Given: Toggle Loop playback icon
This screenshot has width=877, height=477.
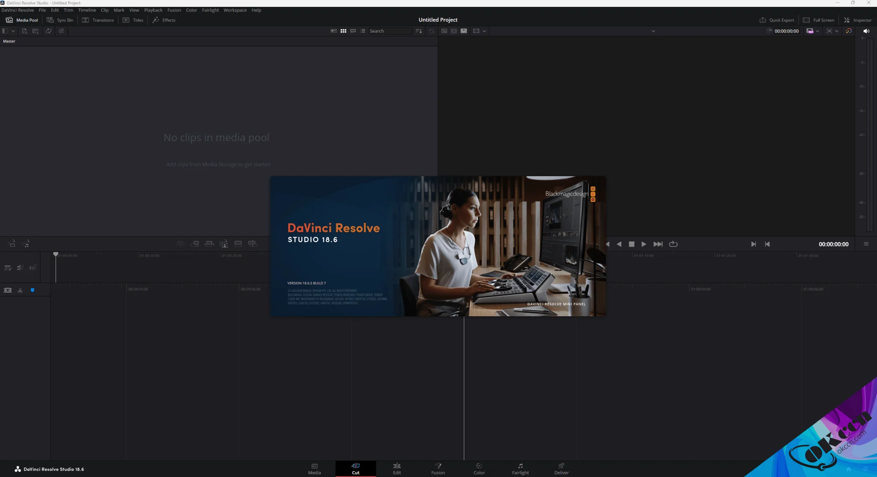Looking at the screenshot, I should click(673, 244).
